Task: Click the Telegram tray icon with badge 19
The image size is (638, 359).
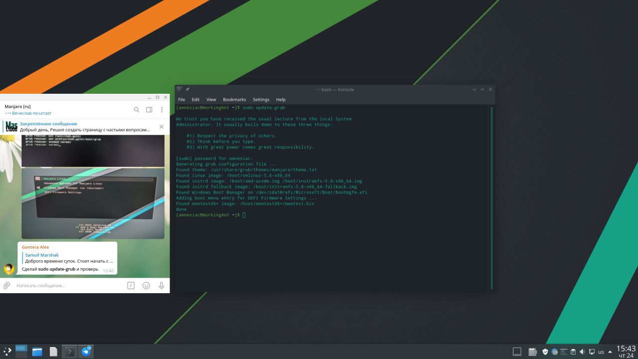Action: click(555, 352)
